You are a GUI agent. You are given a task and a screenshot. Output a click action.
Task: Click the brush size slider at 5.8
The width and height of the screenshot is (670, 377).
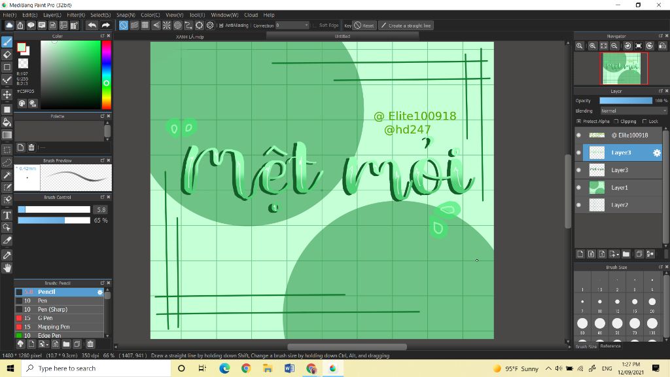pyautogui.click(x=54, y=209)
